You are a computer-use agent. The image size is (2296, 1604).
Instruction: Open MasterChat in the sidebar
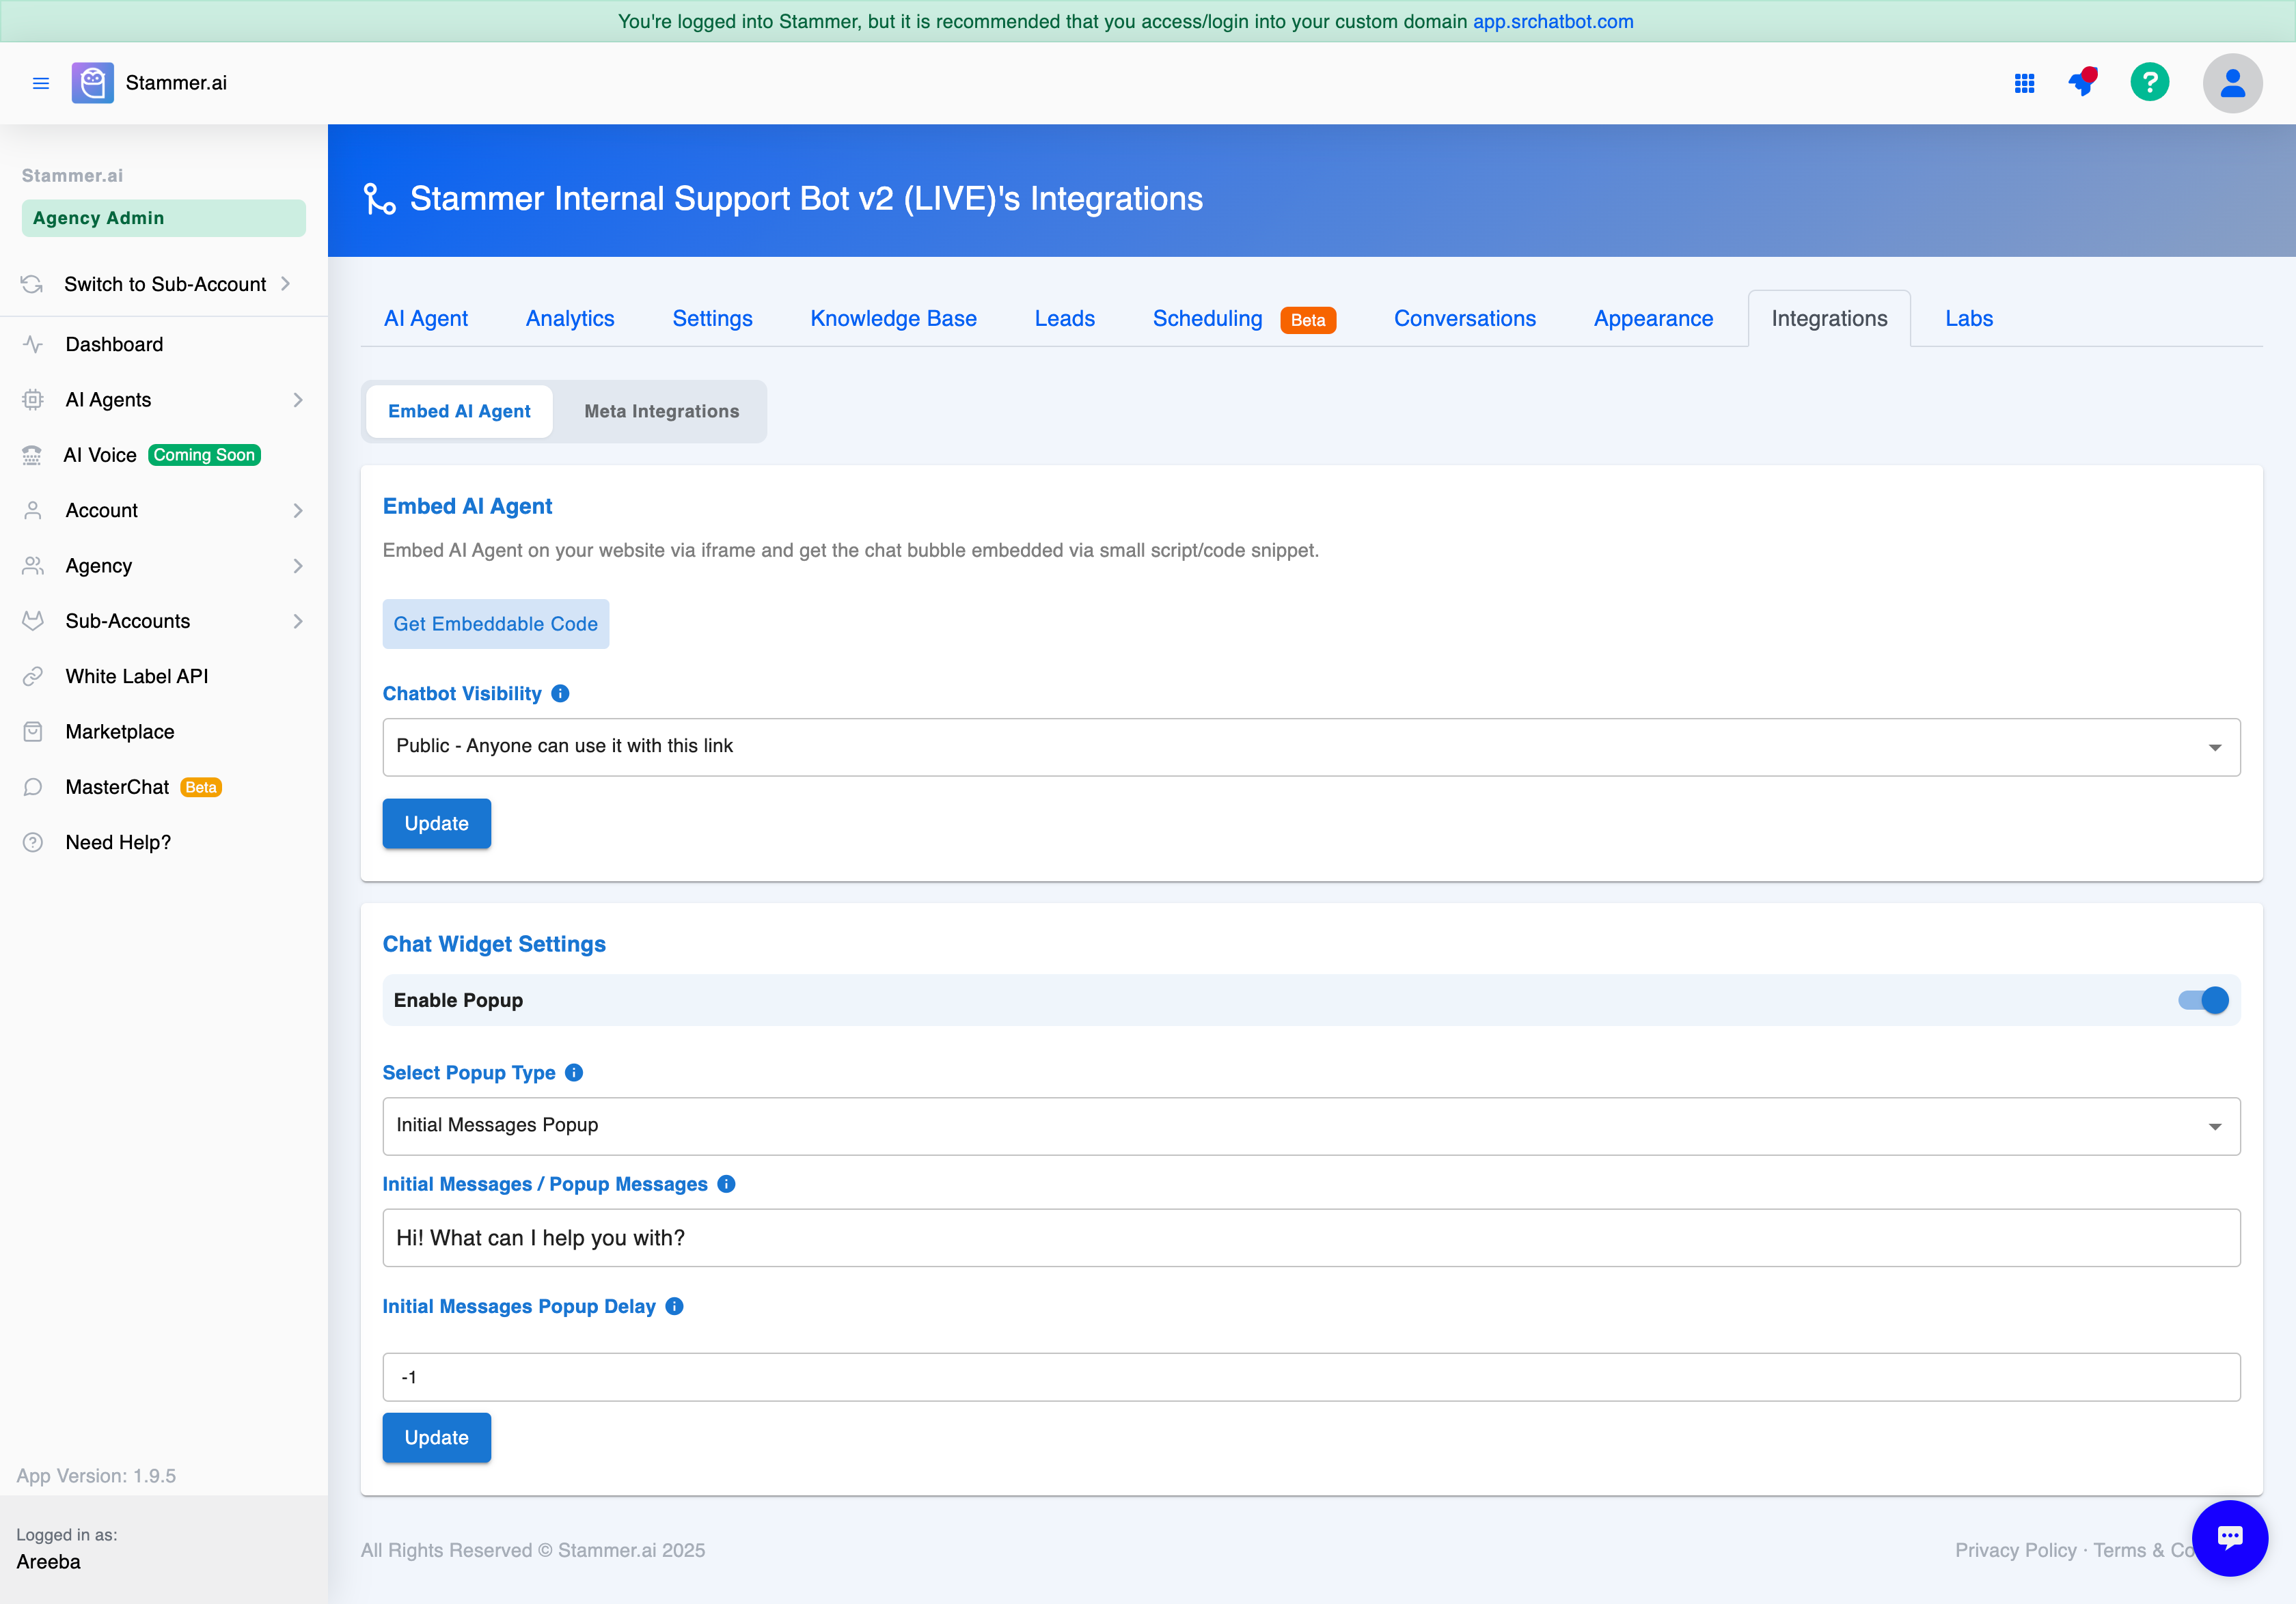[117, 787]
